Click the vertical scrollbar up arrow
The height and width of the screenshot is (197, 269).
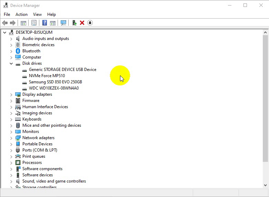click(x=265, y=32)
